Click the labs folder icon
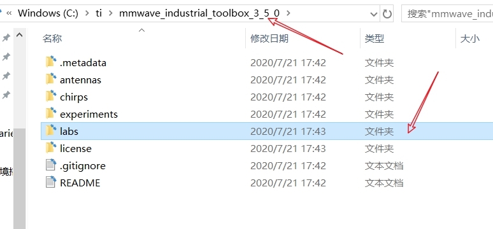 point(51,130)
